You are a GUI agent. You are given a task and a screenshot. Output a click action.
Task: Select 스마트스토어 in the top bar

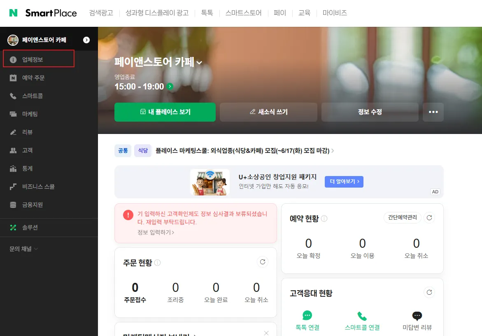(243, 13)
